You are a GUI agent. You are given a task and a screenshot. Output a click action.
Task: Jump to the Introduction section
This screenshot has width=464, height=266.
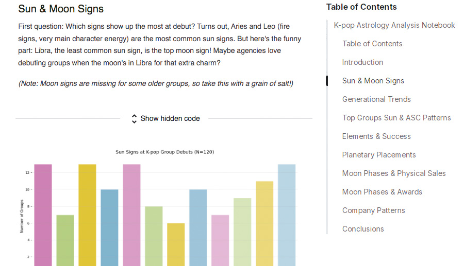point(362,62)
